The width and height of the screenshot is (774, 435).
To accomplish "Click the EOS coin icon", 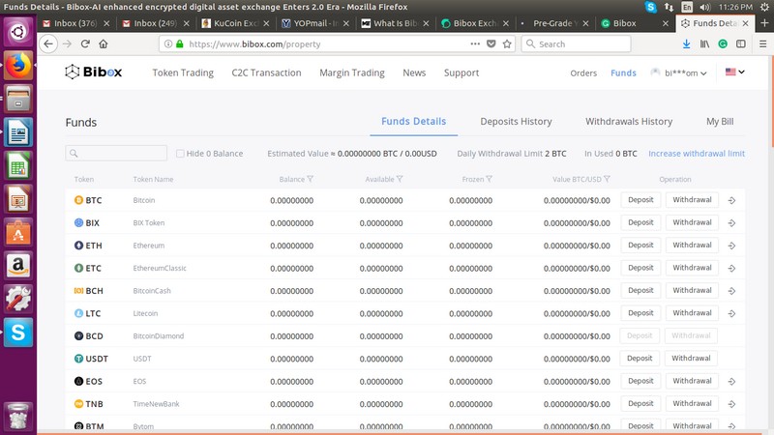I will point(78,381).
